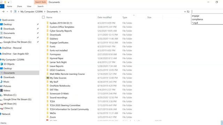This screenshot has width=223, height=125.
Task: Select Network in navigation pane
Action: click(6, 114)
